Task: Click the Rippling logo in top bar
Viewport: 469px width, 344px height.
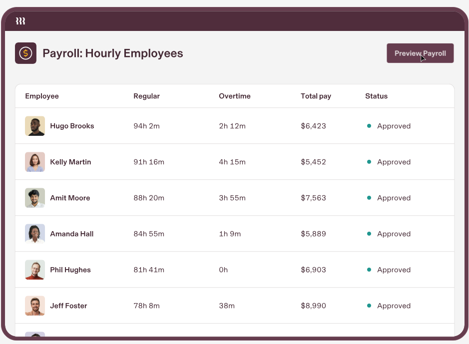Action: tap(20, 21)
